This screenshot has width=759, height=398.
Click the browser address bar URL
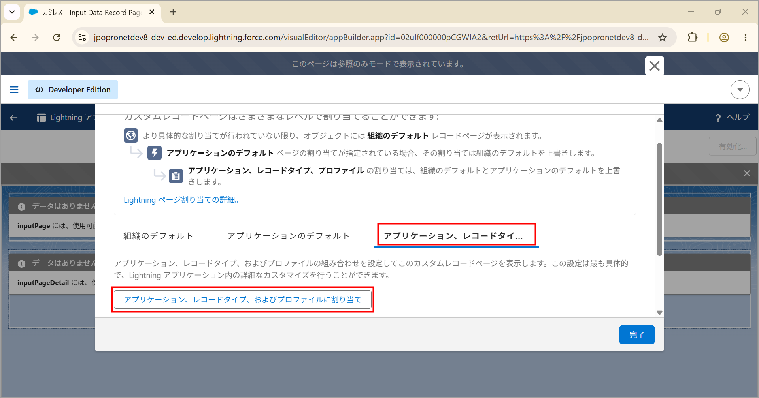click(x=371, y=38)
